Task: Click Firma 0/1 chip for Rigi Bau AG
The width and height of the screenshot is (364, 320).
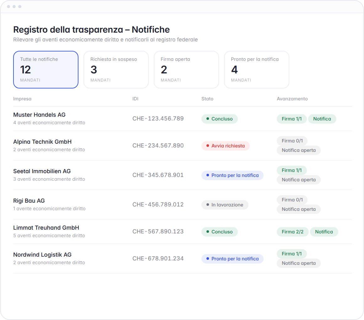Action: pos(292,200)
